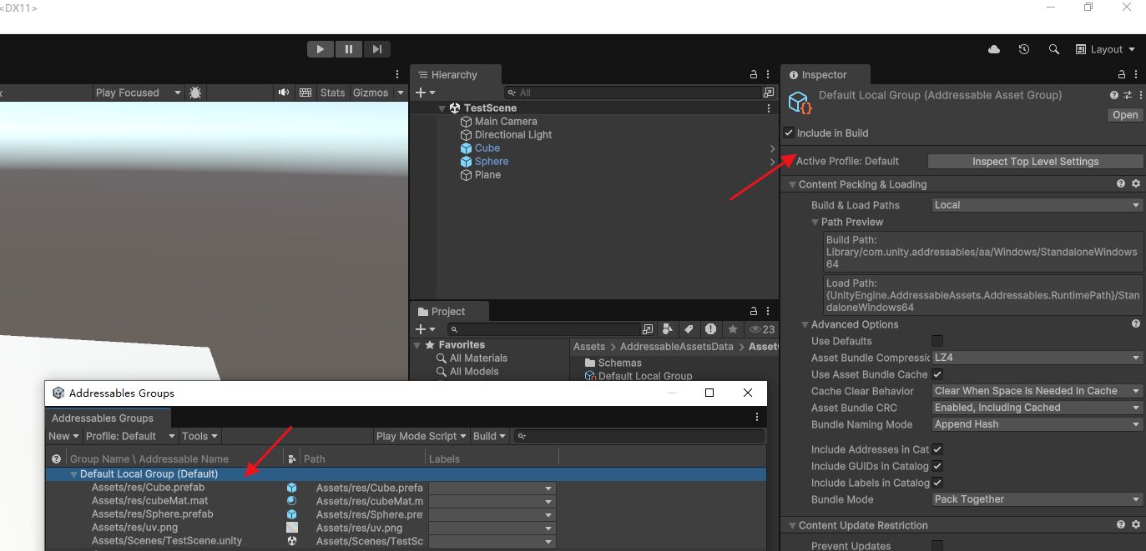Viewport: 1146px width, 551px height.
Task: Open the Build & Load Paths dropdown
Action: [x=1037, y=205]
